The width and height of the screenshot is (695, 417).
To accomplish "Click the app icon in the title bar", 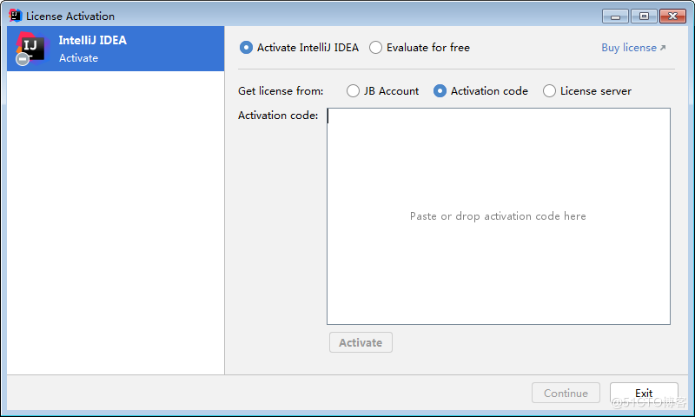I will pos(15,16).
